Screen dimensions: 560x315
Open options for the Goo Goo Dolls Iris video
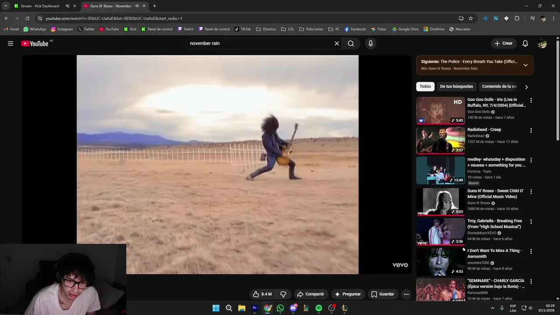tap(531, 101)
